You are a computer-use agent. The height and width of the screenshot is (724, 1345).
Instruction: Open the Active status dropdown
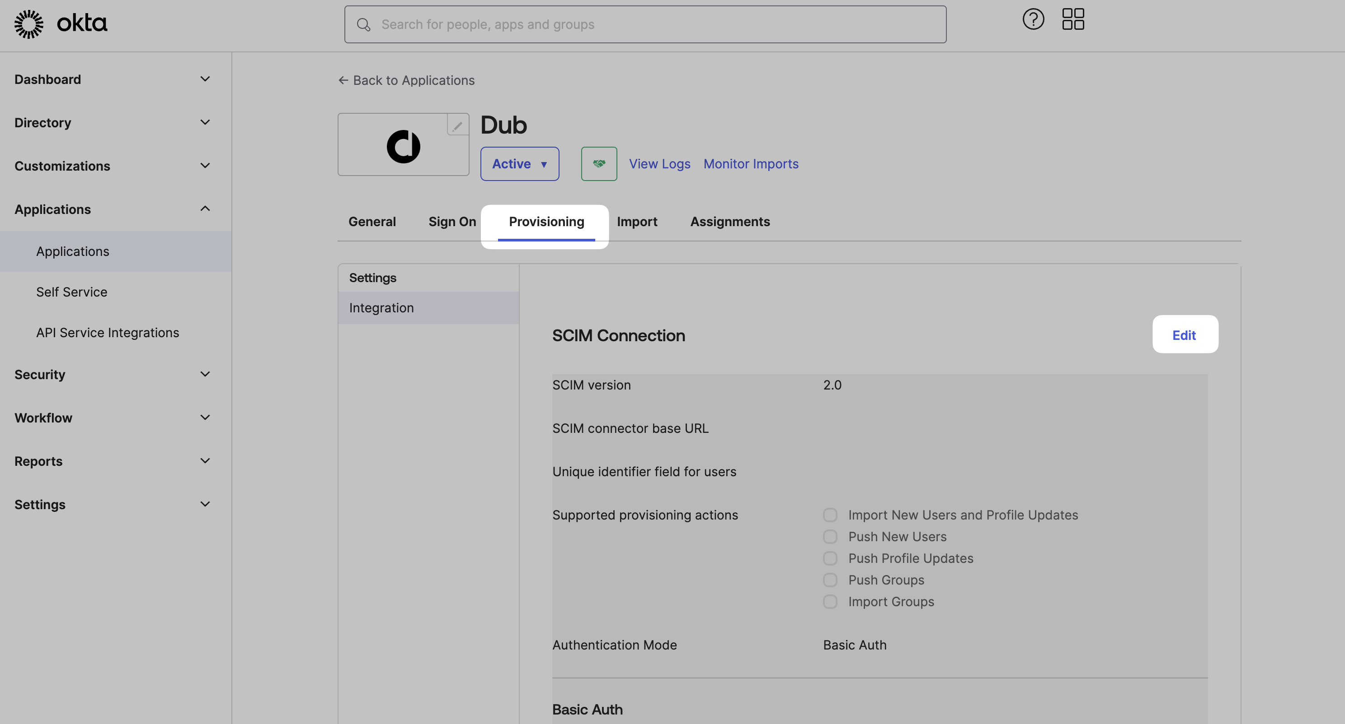[520, 164]
